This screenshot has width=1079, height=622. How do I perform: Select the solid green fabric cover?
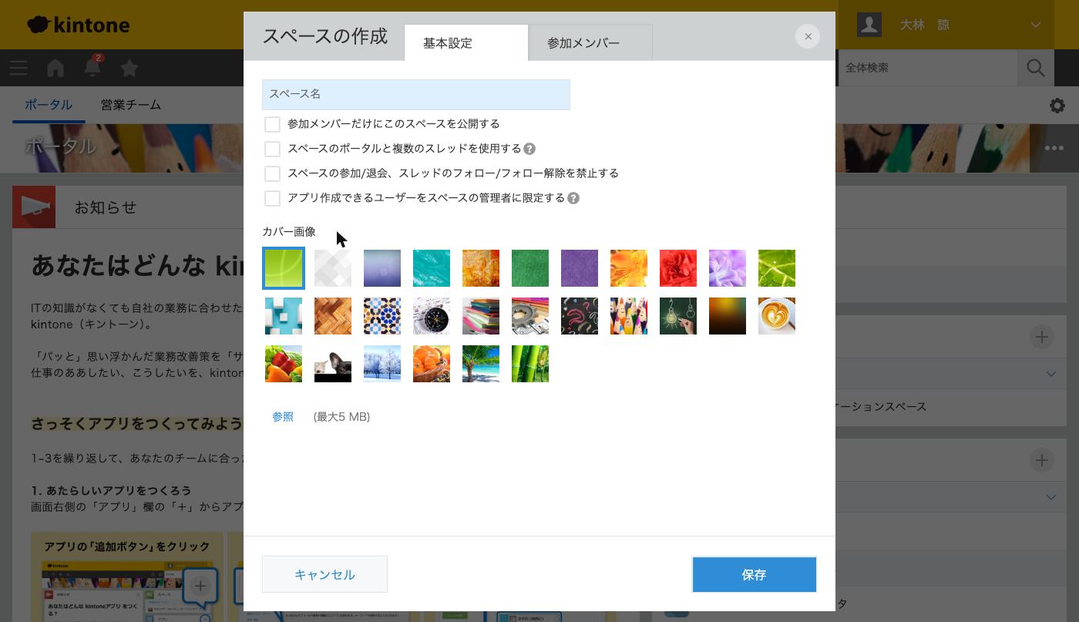point(530,268)
